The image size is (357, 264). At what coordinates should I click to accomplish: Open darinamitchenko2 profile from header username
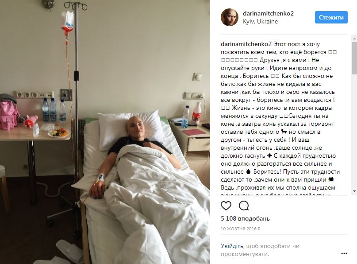click(268, 13)
